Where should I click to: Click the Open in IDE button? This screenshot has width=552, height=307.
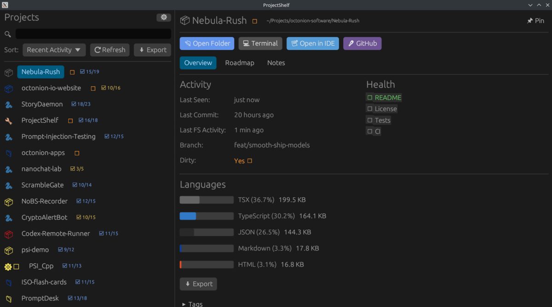click(313, 44)
